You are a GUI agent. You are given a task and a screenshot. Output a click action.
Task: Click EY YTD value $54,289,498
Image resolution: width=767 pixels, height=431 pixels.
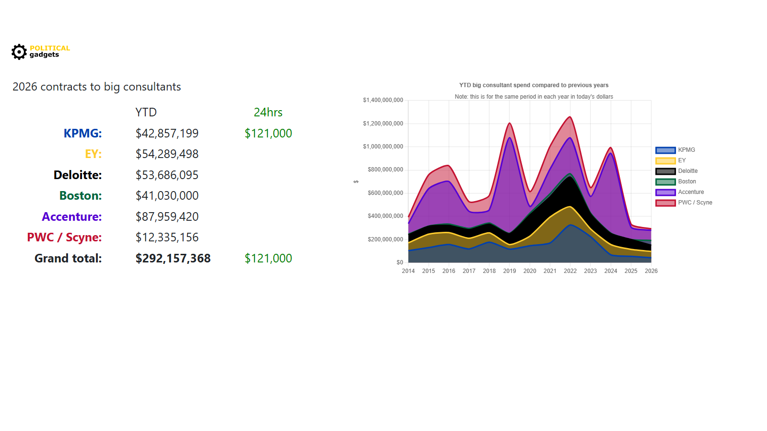pyautogui.click(x=167, y=154)
